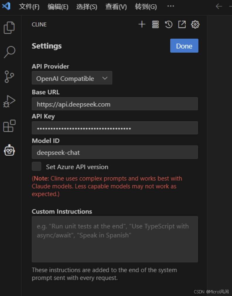232x296 pixels.
Task: Click the 'API Key' label
Action: 43,117
